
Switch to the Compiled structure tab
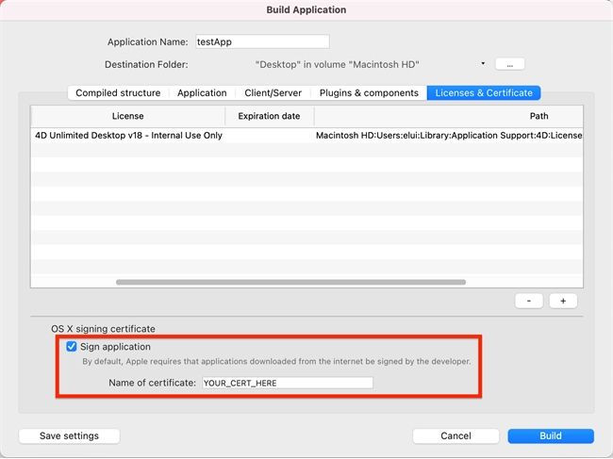pyautogui.click(x=118, y=92)
